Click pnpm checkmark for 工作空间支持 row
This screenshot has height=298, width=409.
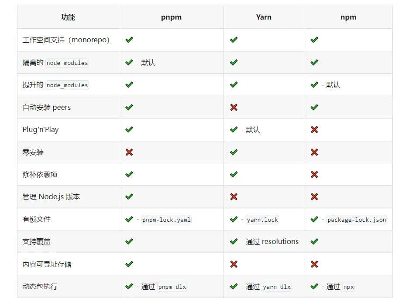[x=129, y=40]
